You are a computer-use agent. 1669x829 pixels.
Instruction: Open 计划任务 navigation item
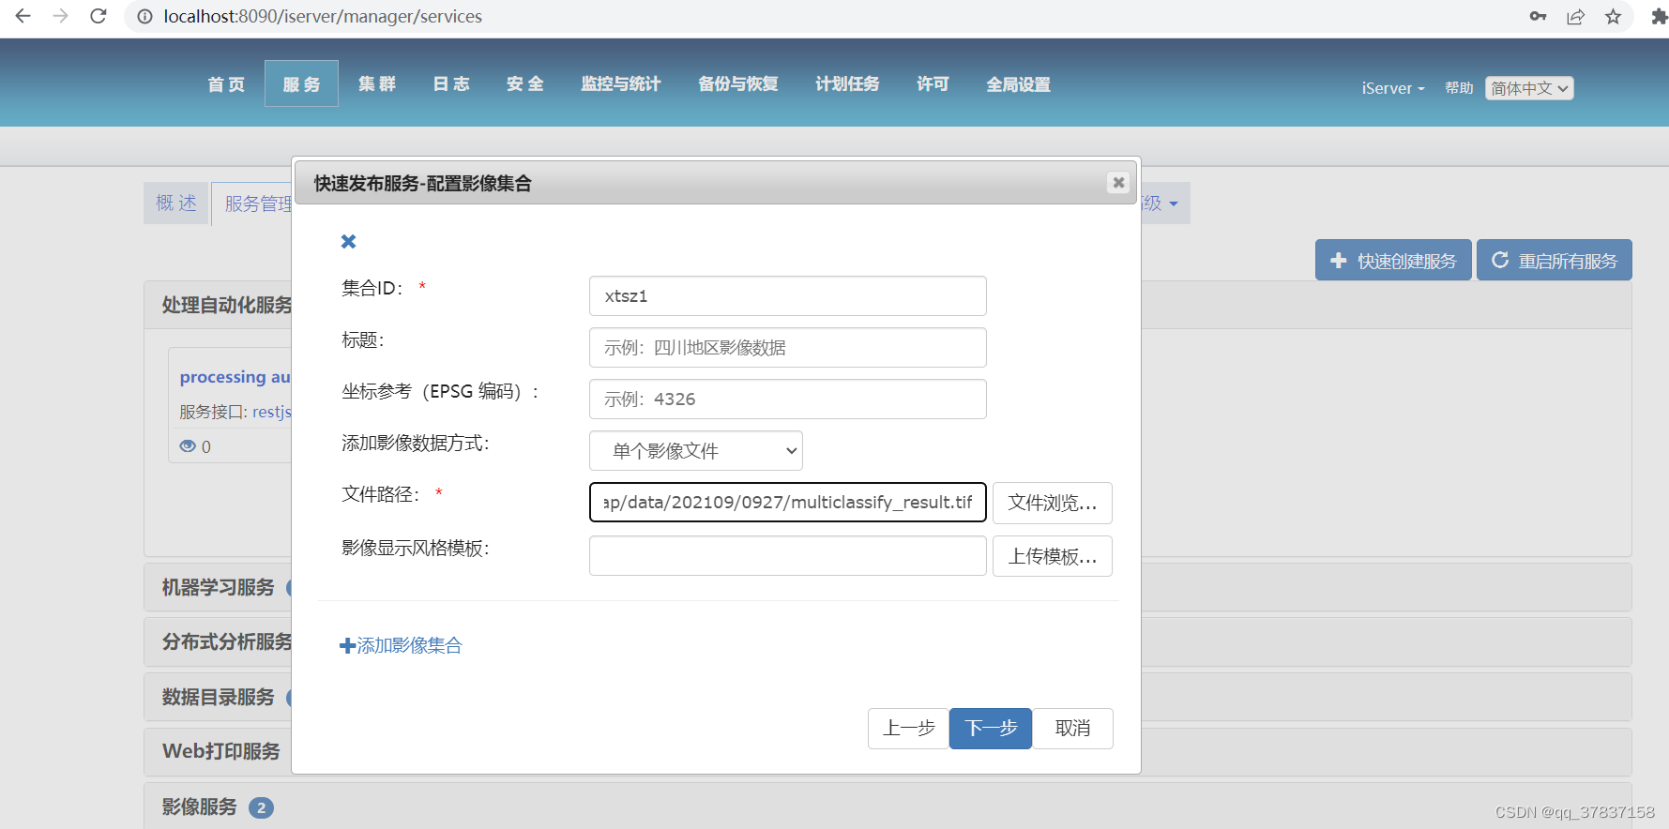tap(847, 84)
